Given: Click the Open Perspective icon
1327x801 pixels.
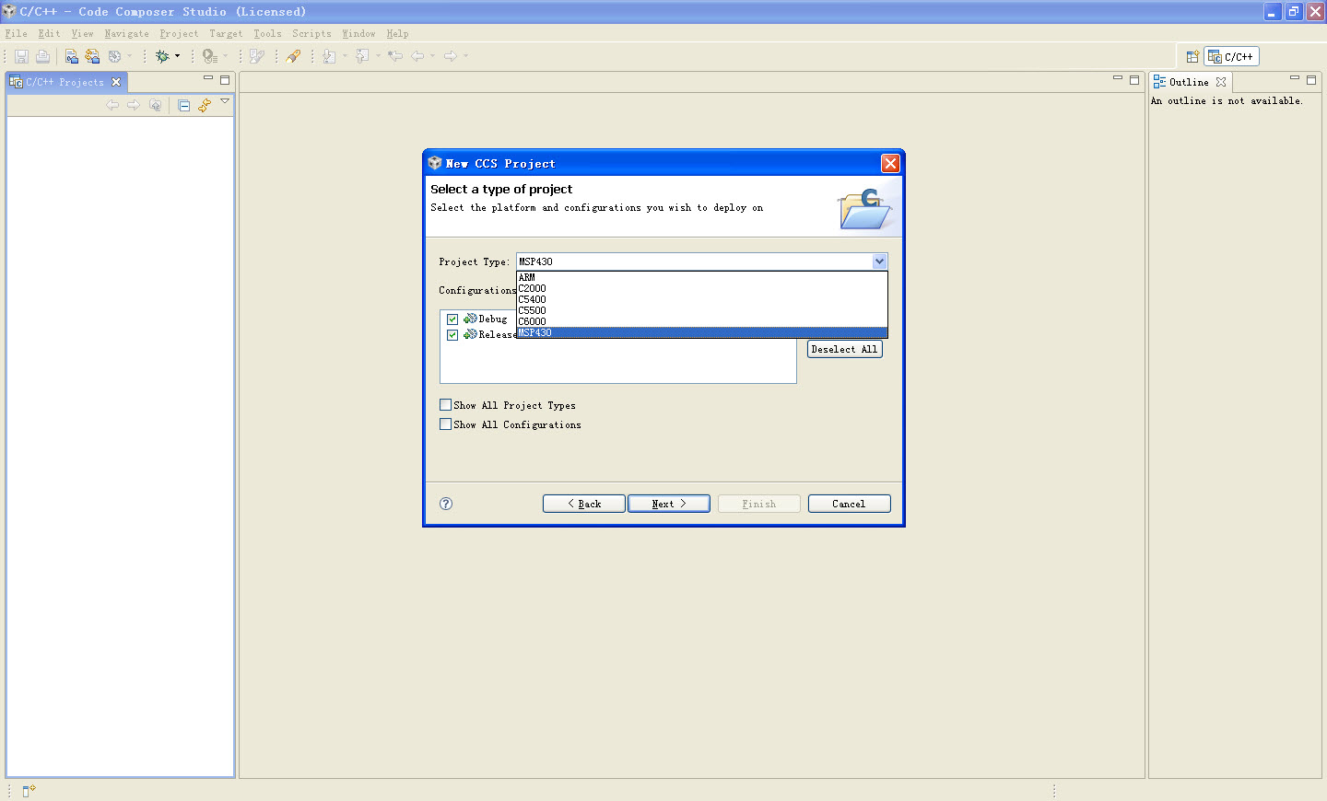Looking at the screenshot, I should [1192, 56].
